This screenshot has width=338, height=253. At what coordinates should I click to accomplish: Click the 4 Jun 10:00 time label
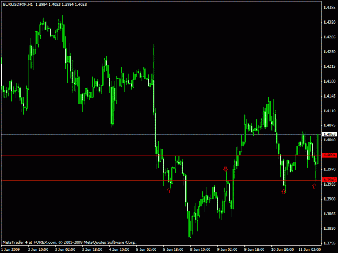[119, 249]
